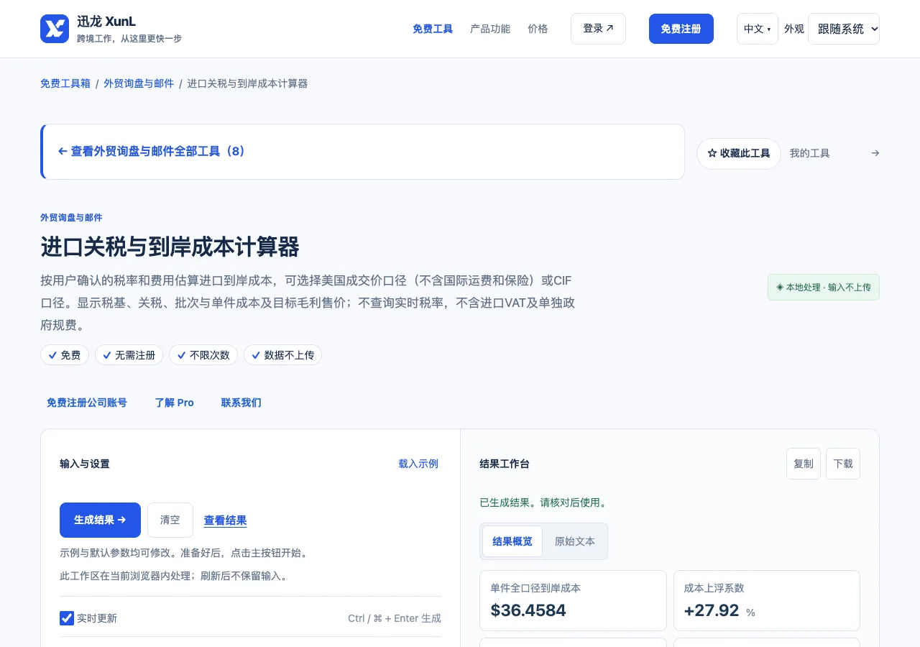Download results with the 下载 button

coord(843,464)
